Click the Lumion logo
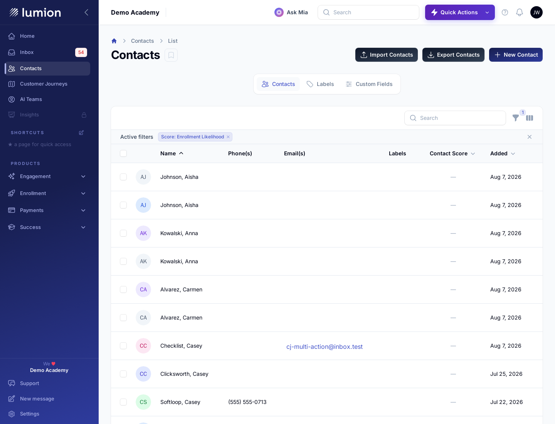 35,13
